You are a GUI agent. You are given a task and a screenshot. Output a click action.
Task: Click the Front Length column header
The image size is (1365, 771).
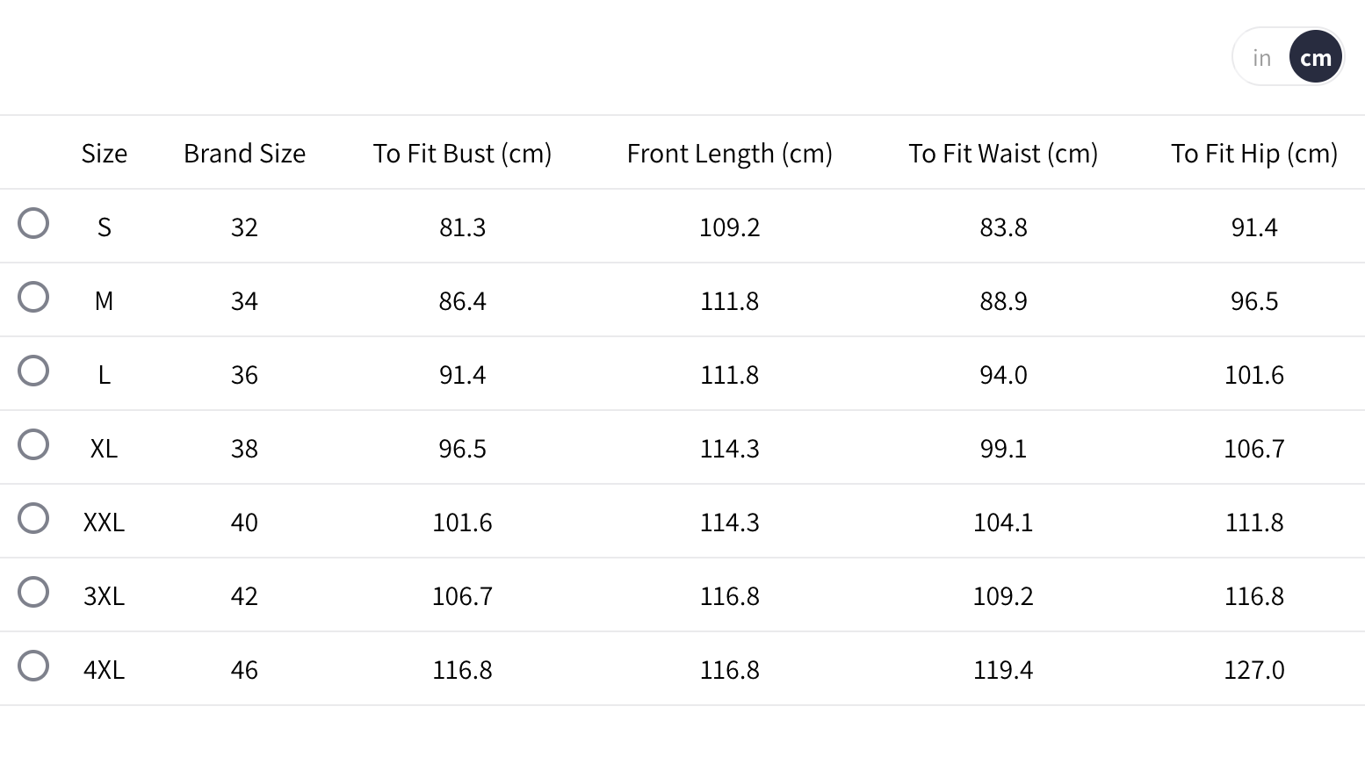(x=729, y=154)
